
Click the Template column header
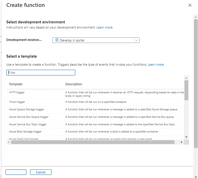click(x=16, y=84)
